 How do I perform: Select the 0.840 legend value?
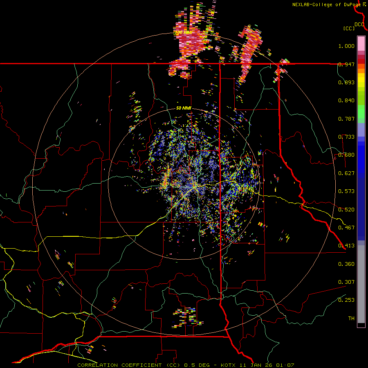346,101
